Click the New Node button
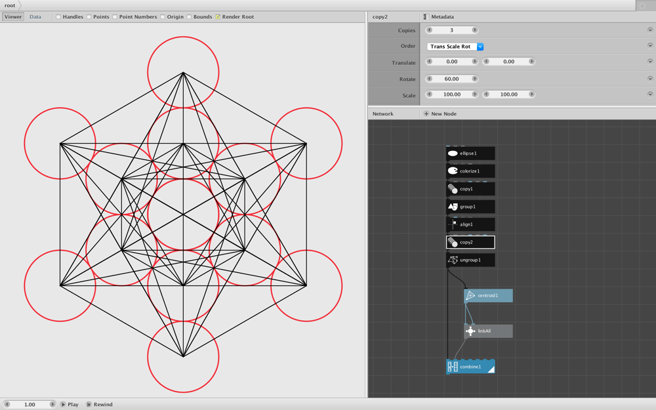 (x=440, y=113)
